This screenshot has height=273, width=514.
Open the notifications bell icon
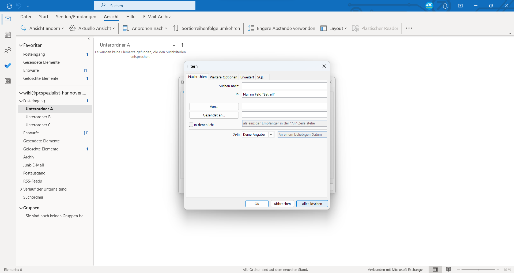[x=445, y=6]
